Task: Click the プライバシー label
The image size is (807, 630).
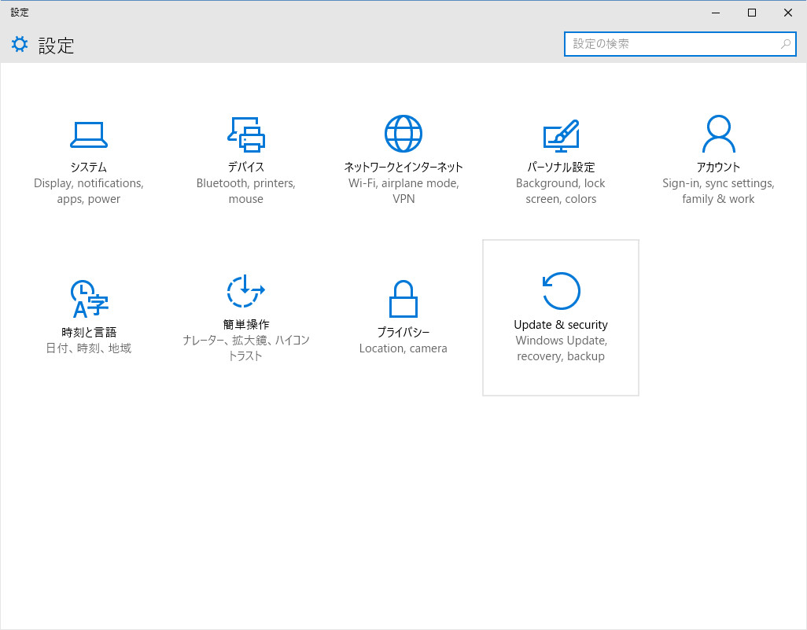Action: click(403, 333)
